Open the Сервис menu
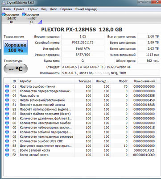Screen dimensions: 161x179 point(33,9)
